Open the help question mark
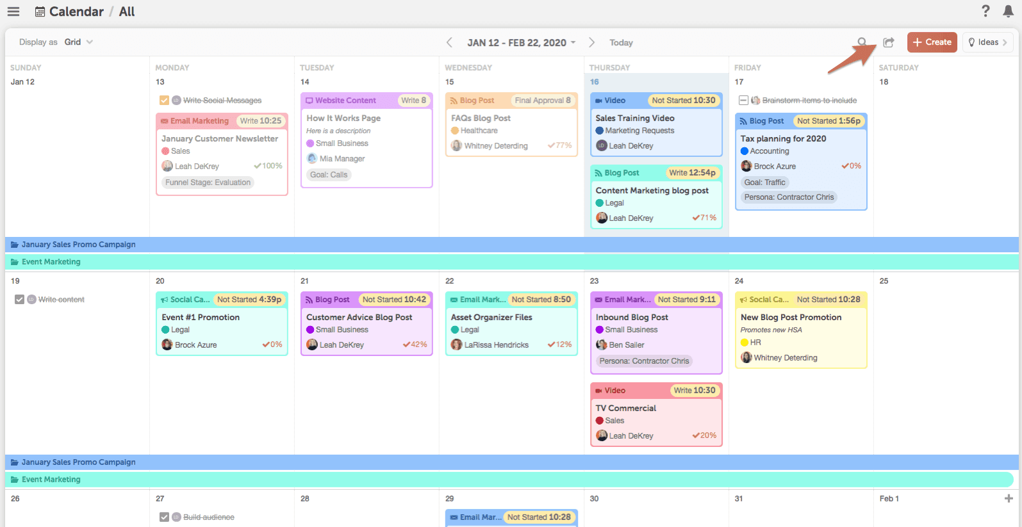This screenshot has width=1022, height=527. [985, 11]
